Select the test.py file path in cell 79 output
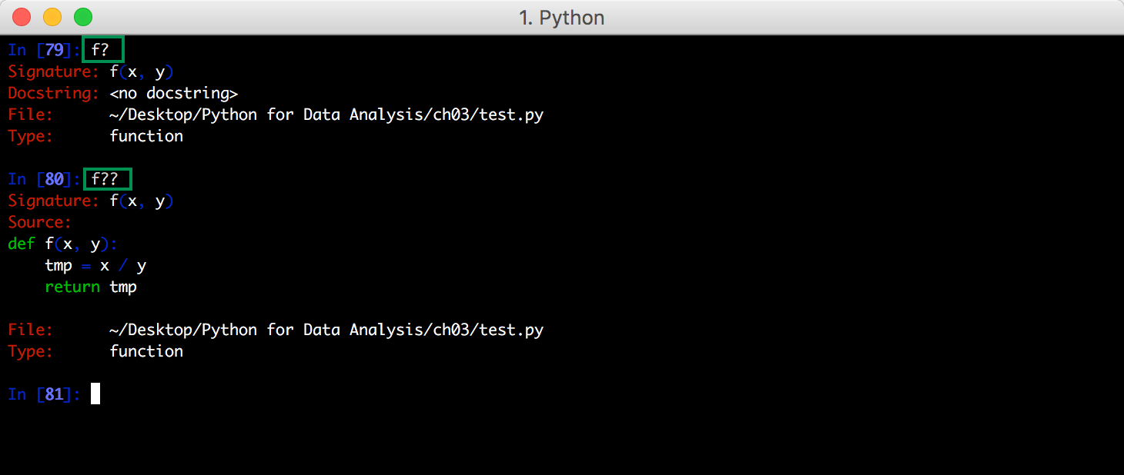Viewport: 1124px width, 475px height. click(x=323, y=114)
